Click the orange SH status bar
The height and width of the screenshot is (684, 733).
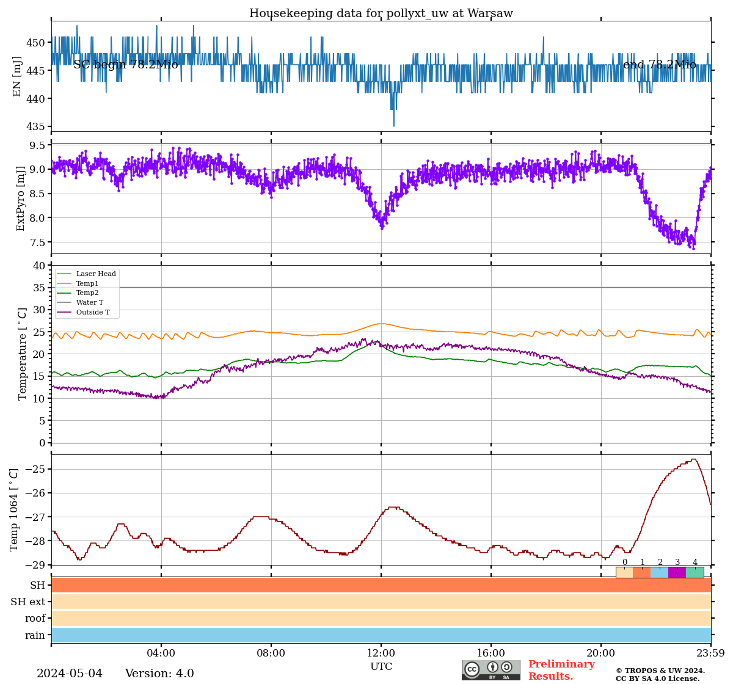point(381,585)
